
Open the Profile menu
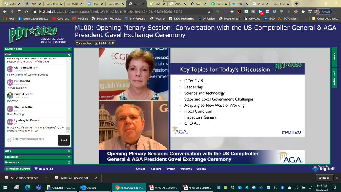tap(171, 169)
